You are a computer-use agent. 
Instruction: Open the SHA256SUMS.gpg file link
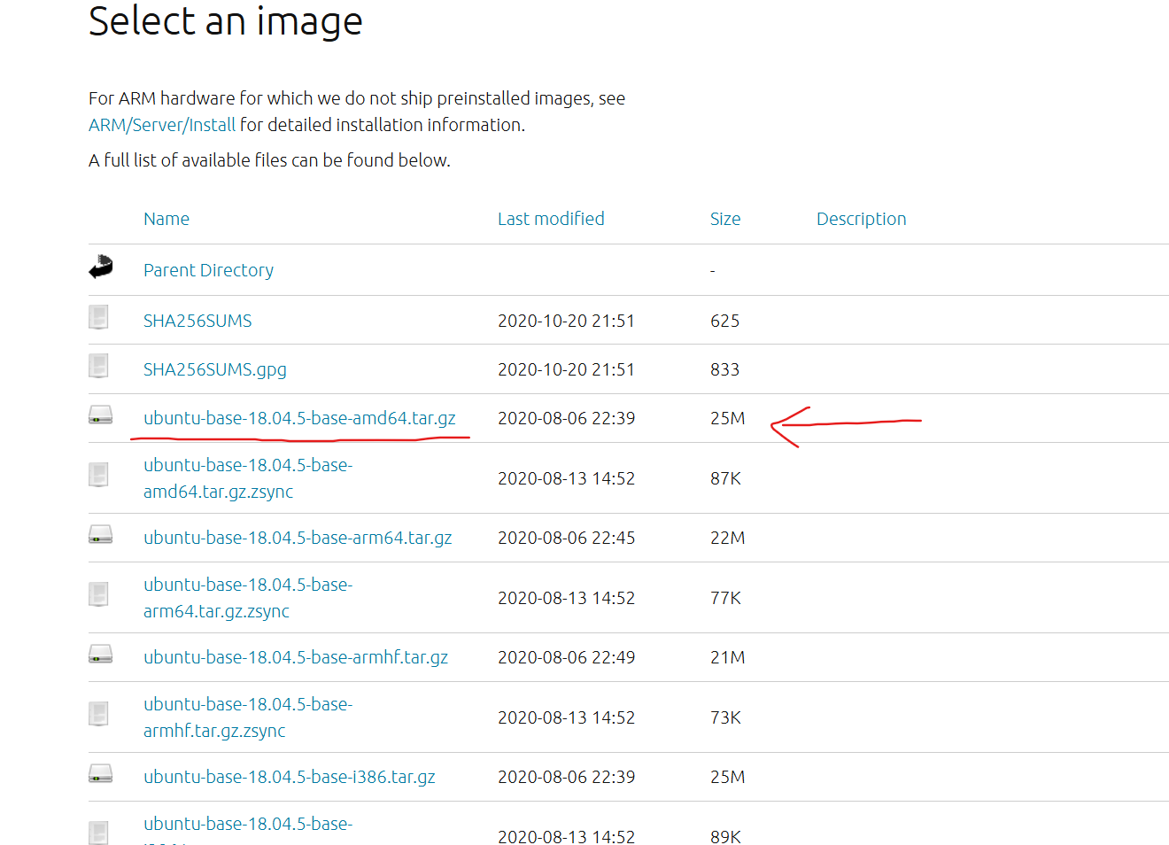[x=215, y=369]
